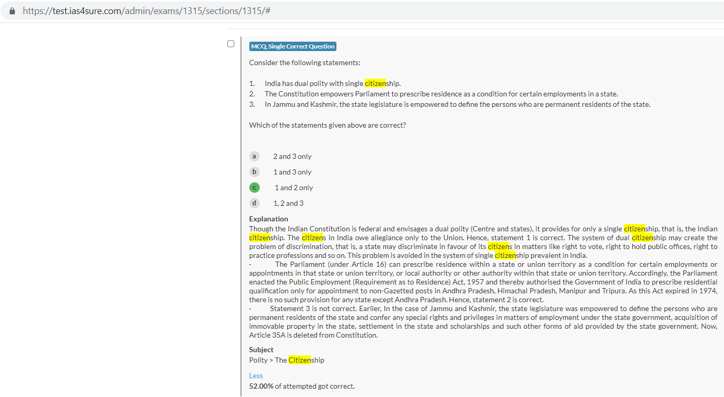Click the "52.00% of attempted got correct" text
Viewport: 724px width, 397px height.
click(x=301, y=386)
